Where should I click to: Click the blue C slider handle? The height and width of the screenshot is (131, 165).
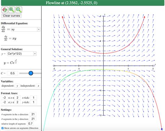point(31,73)
